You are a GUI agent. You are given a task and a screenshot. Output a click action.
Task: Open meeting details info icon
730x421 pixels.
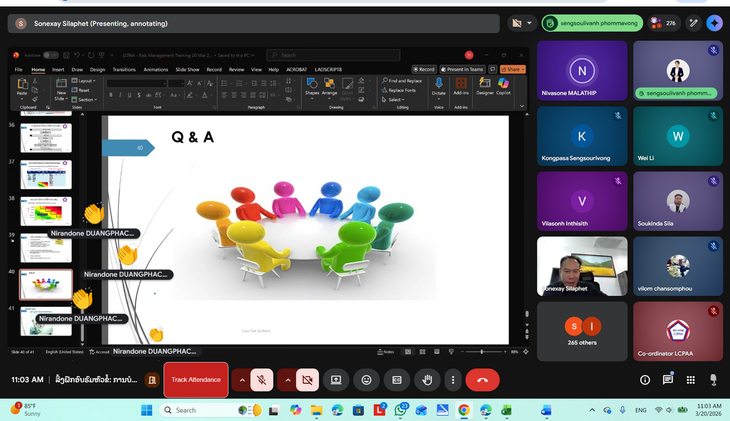tap(645, 380)
